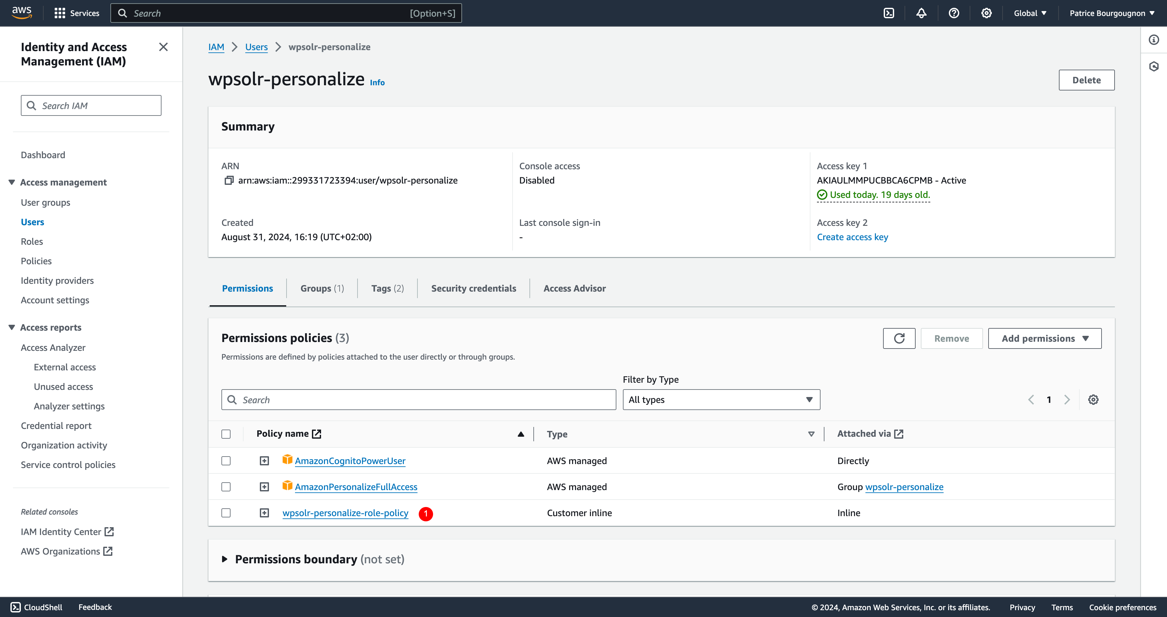Image resolution: width=1167 pixels, height=617 pixels.
Task: Refresh the permissions policies list
Action: [899, 338]
